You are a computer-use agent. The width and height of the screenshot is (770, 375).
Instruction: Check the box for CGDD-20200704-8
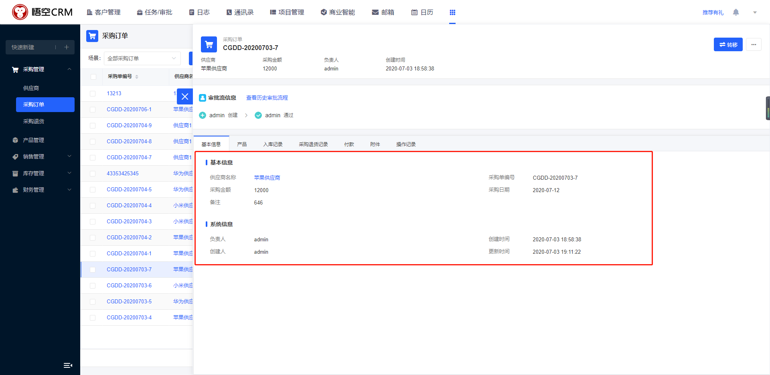click(x=93, y=141)
